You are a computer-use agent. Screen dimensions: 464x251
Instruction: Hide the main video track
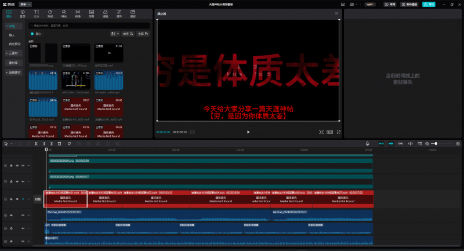(x=17, y=199)
